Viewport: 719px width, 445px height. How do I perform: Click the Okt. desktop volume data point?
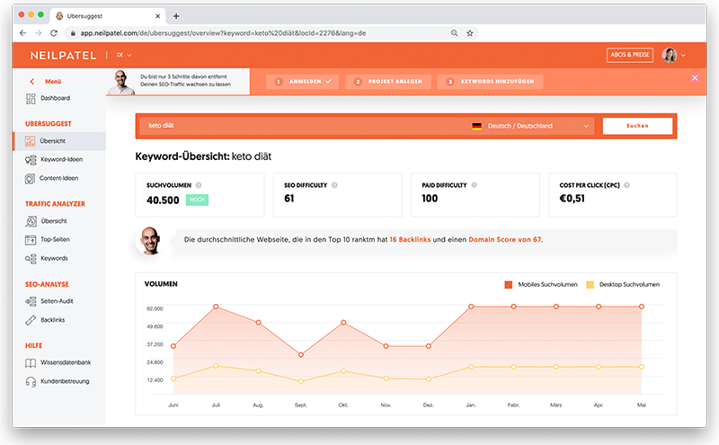343,371
